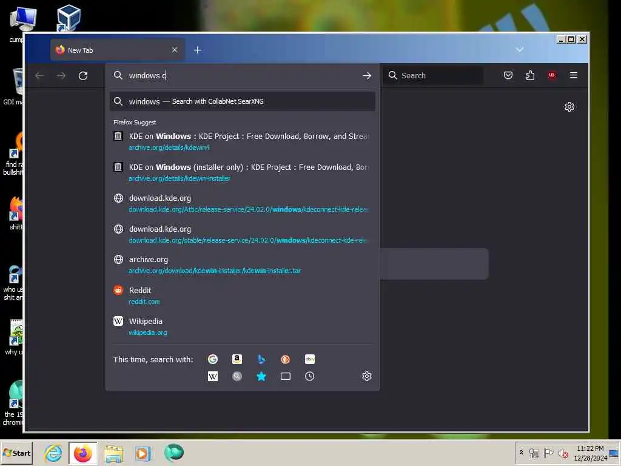This screenshot has width=621, height=466.
Task: Search this time with Wikipedia icon
Action: 213,376
